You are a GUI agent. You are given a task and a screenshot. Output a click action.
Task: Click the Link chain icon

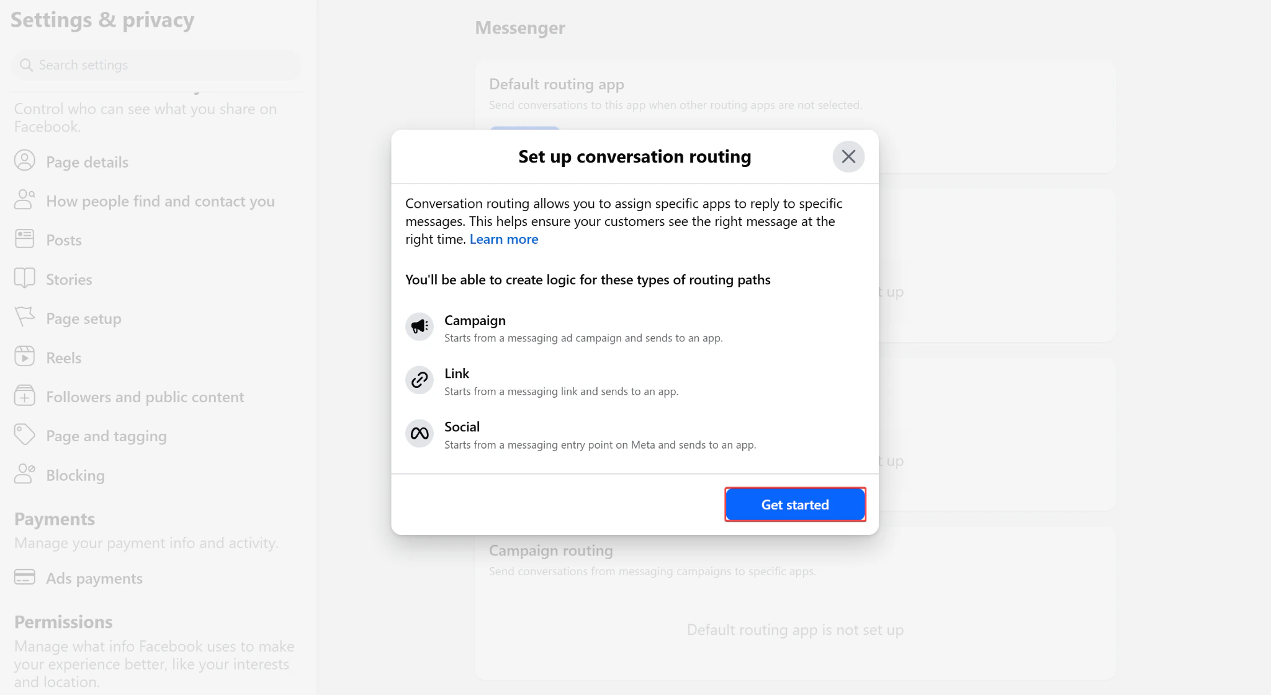tap(420, 380)
